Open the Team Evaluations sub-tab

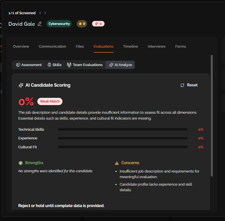pyautogui.click(x=84, y=65)
